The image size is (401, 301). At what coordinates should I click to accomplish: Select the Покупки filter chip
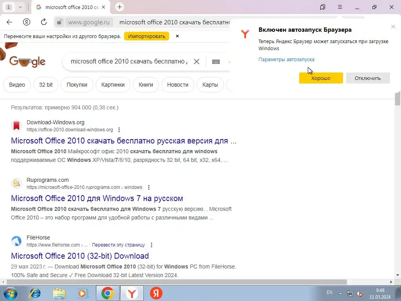click(x=77, y=85)
